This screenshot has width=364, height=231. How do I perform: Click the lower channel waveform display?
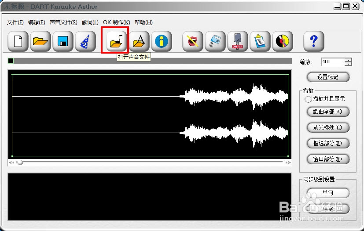coord(150,133)
